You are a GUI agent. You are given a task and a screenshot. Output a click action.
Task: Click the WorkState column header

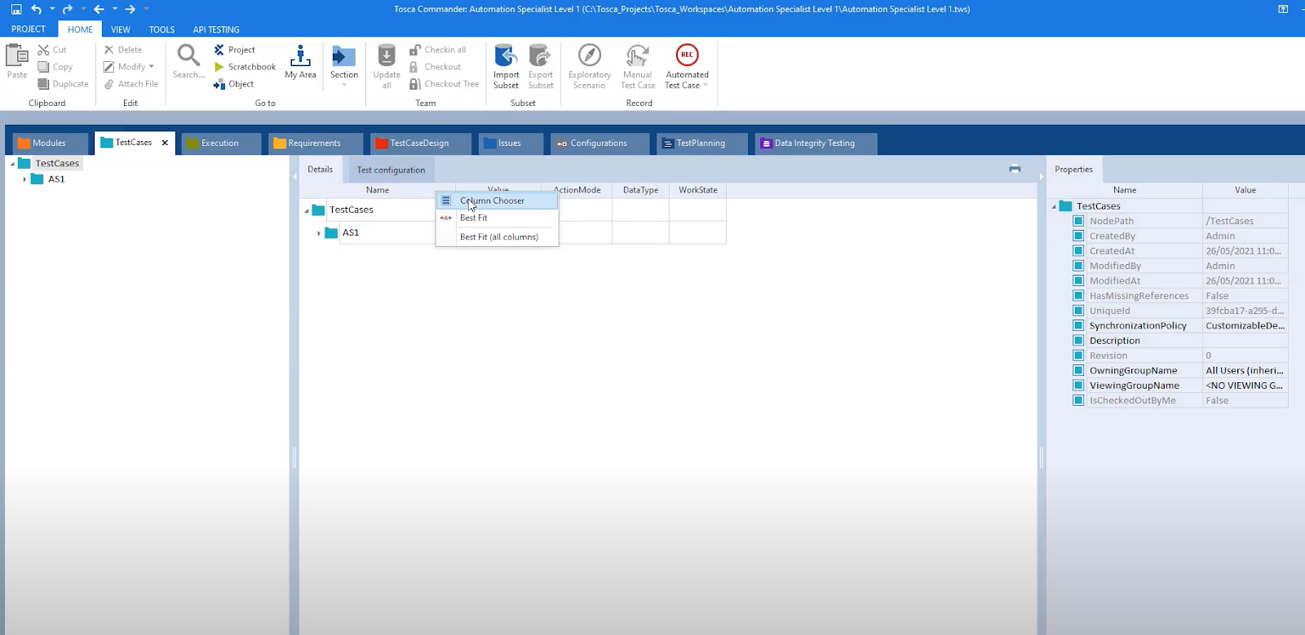coord(698,190)
